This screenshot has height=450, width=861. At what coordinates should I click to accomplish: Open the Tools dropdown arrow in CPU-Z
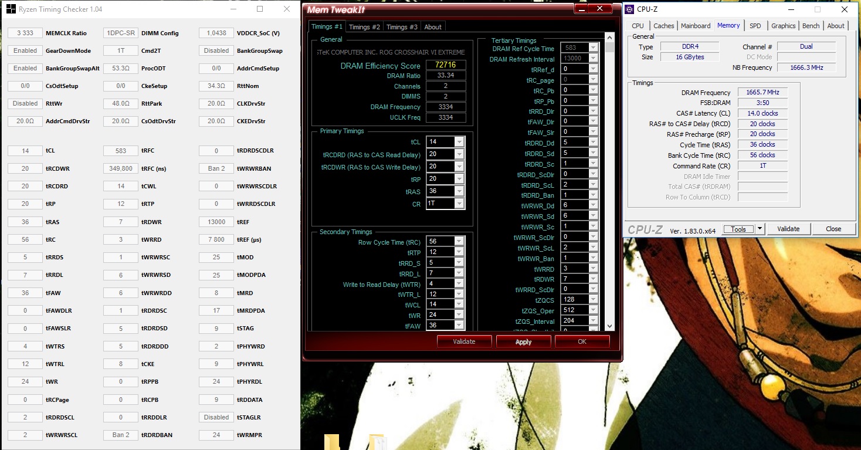pyautogui.click(x=760, y=229)
